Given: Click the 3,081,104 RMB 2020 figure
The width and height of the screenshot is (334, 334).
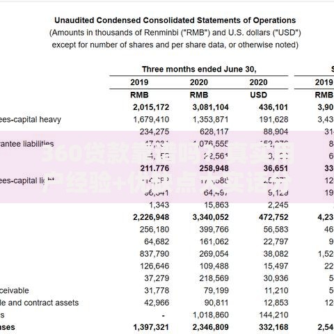Looking at the screenshot, I should pos(210,107).
